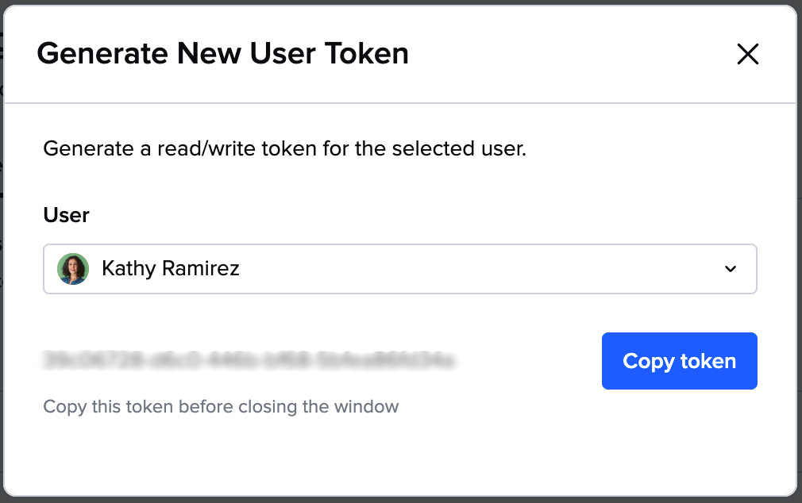
Task: Close the Generate New User Token dialog
Action: [748, 54]
